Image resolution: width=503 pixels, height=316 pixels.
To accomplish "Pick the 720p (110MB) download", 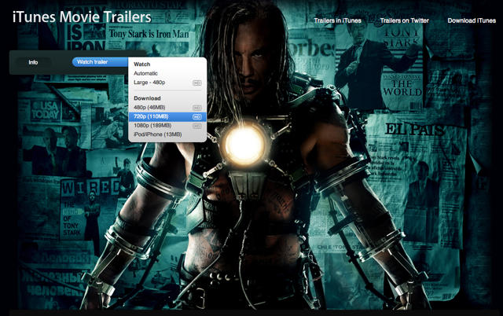I will [x=167, y=116].
